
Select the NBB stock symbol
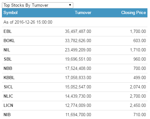click(8, 68)
